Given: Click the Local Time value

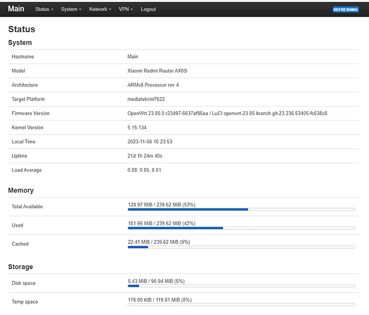Looking at the screenshot, I should [x=150, y=141].
